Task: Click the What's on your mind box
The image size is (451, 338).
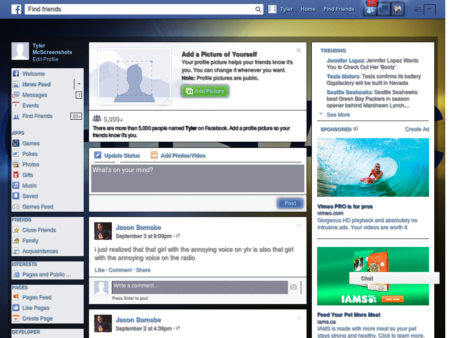Action: point(198,178)
